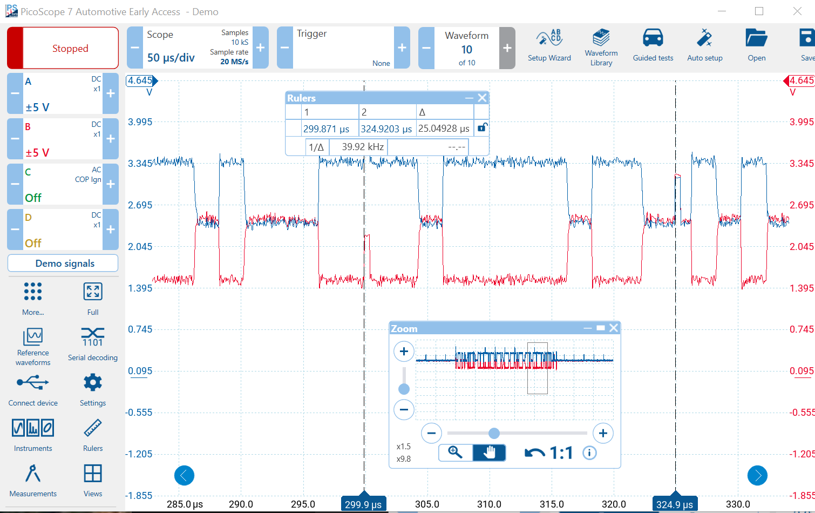
Task: Close the Zoom panel
Action: 614,328
